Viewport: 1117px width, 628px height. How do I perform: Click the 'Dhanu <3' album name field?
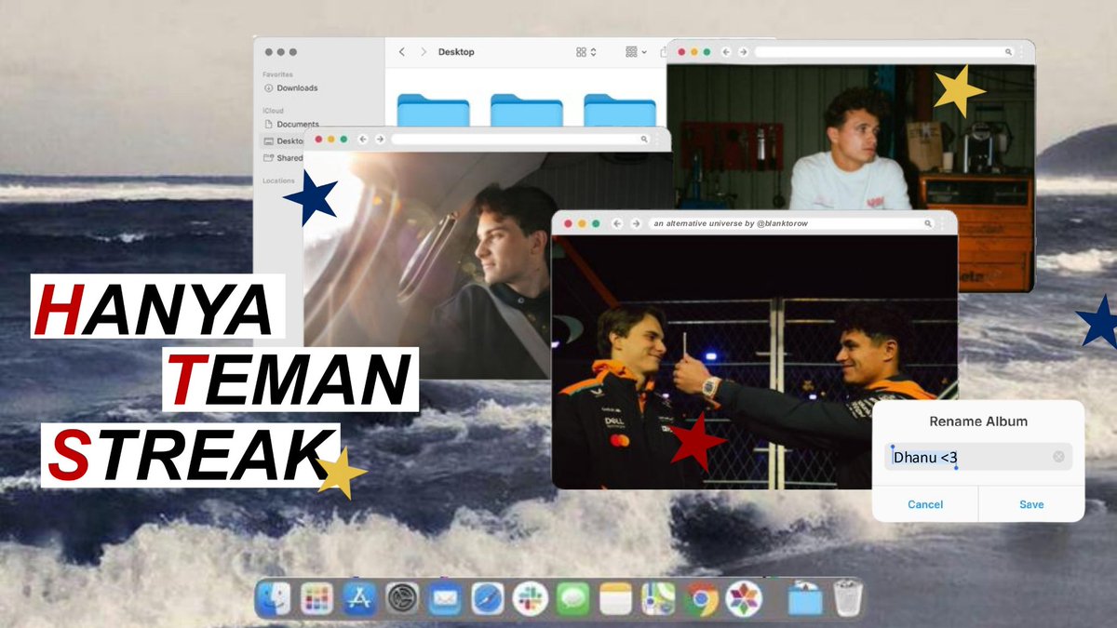[x=977, y=457]
